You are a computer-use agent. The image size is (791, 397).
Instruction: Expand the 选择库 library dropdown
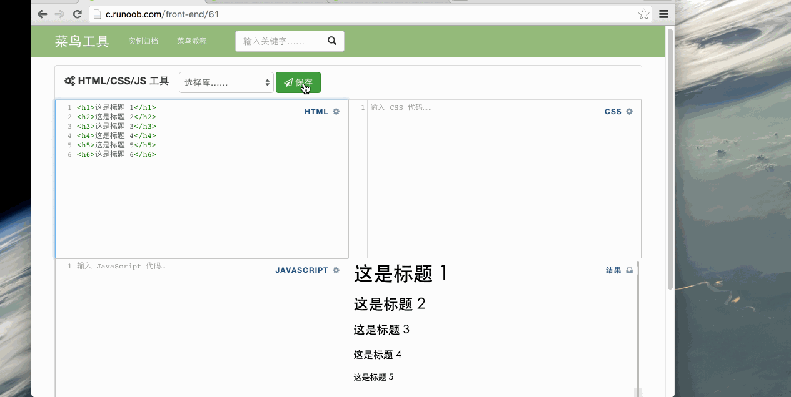pos(226,82)
